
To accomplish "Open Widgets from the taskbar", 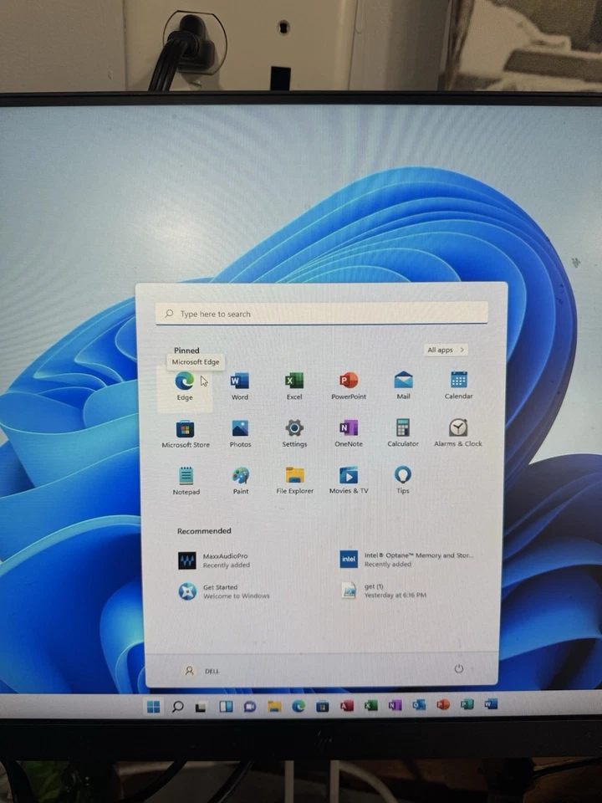I will click(226, 707).
